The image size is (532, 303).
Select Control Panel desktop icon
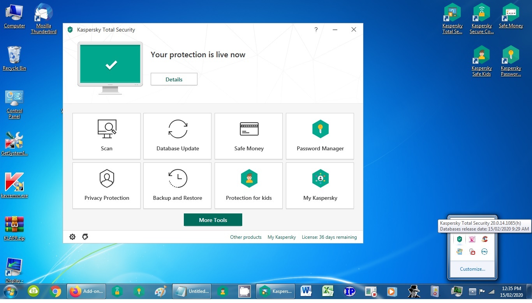pyautogui.click(x=14, y=104)
